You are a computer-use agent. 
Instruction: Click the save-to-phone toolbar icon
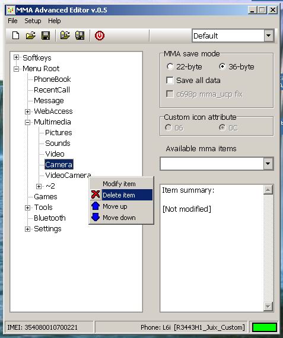tap(80, 36)
